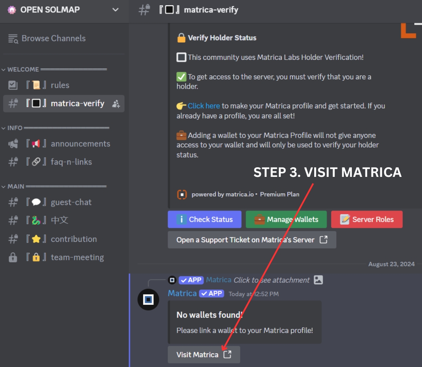Image resolution: width=422 pixels, height=367 pixels.
Task: Collapse the WELCOME channel category
Action: coord(23,69)
